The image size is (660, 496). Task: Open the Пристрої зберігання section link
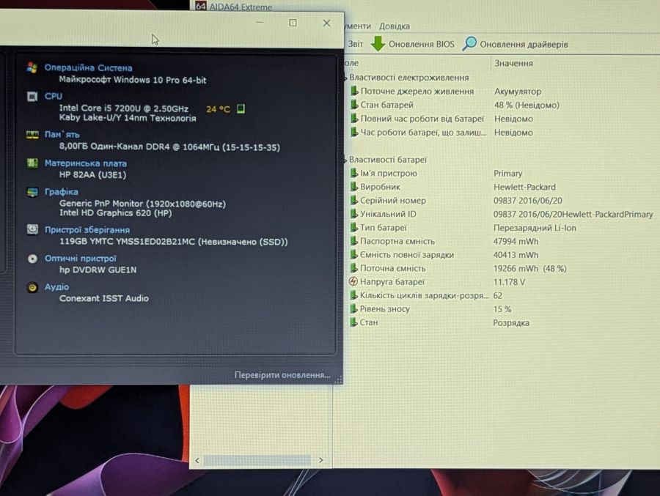(x=87, y=230)
